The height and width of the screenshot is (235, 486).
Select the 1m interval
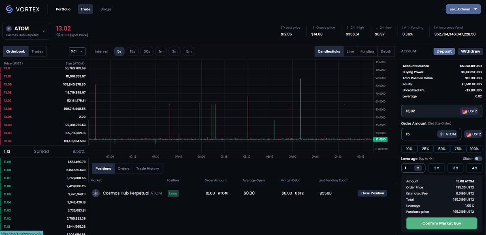click(x=161, y=51)
